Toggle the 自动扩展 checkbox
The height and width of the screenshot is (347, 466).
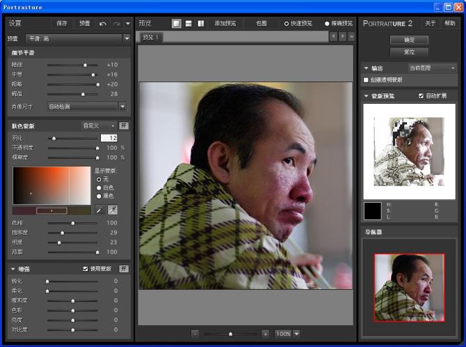pyautogui.click(x=421, y=95)
